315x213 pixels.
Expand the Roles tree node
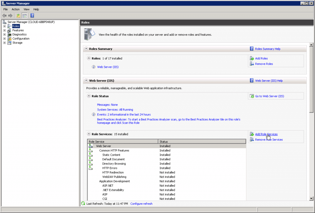pyautogui.click(x=4, y=26)
